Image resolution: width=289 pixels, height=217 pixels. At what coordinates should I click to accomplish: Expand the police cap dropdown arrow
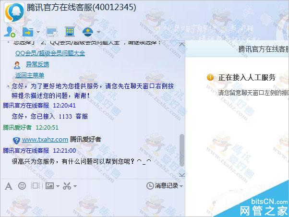point(98,32)
